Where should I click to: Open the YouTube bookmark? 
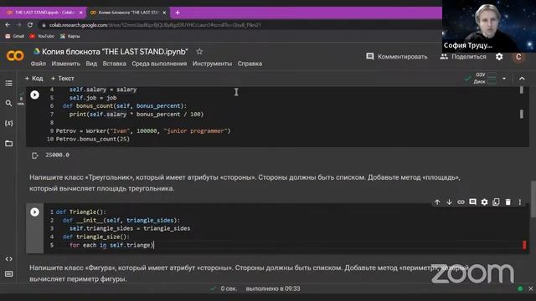coord(42,36)
